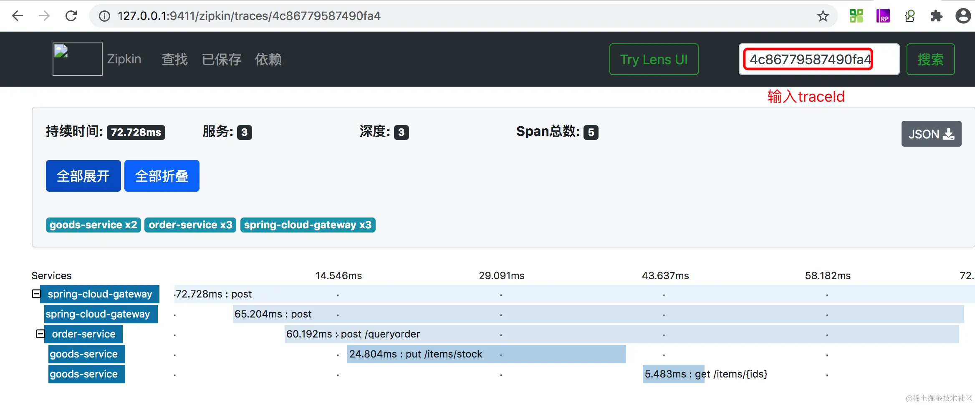Click the 深度 count badge 3
Image resolution: width=975 pixels, height=405 pixels.
[402, 132]
